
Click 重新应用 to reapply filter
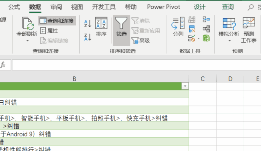pyautogui.click(x=146, y=31)
